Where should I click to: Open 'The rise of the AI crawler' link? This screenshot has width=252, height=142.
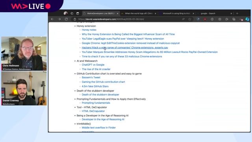(96, 69)
